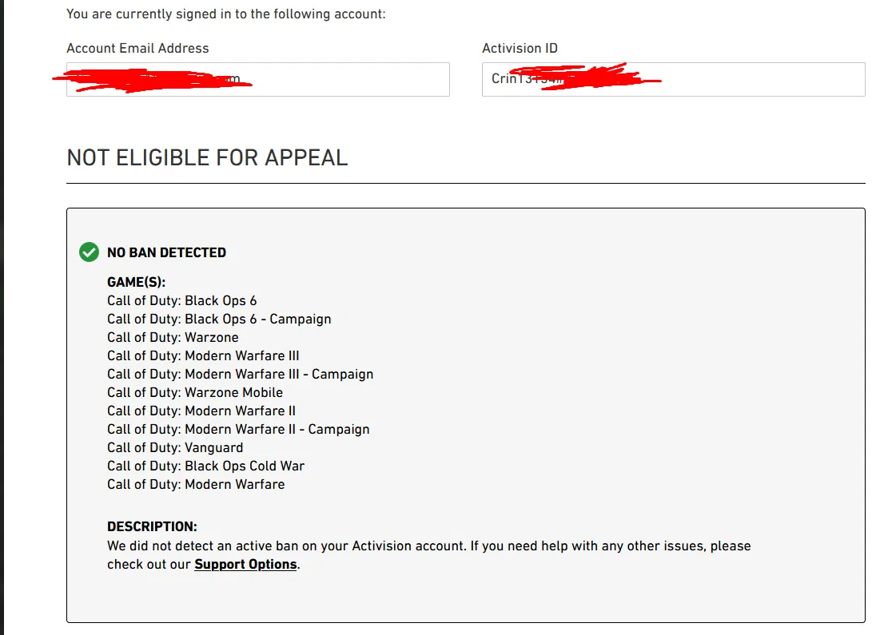884x635 pixels.
Task: Click the DESCRIPTION label
Action: point(152,526)
